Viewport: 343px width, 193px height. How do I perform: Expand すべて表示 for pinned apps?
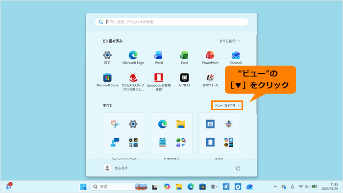[230, 41]
